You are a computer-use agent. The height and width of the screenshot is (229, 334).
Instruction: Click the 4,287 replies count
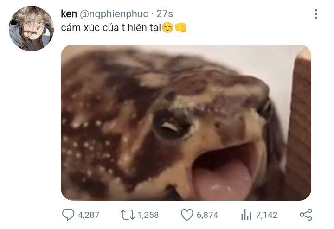(x=89, y=215)
